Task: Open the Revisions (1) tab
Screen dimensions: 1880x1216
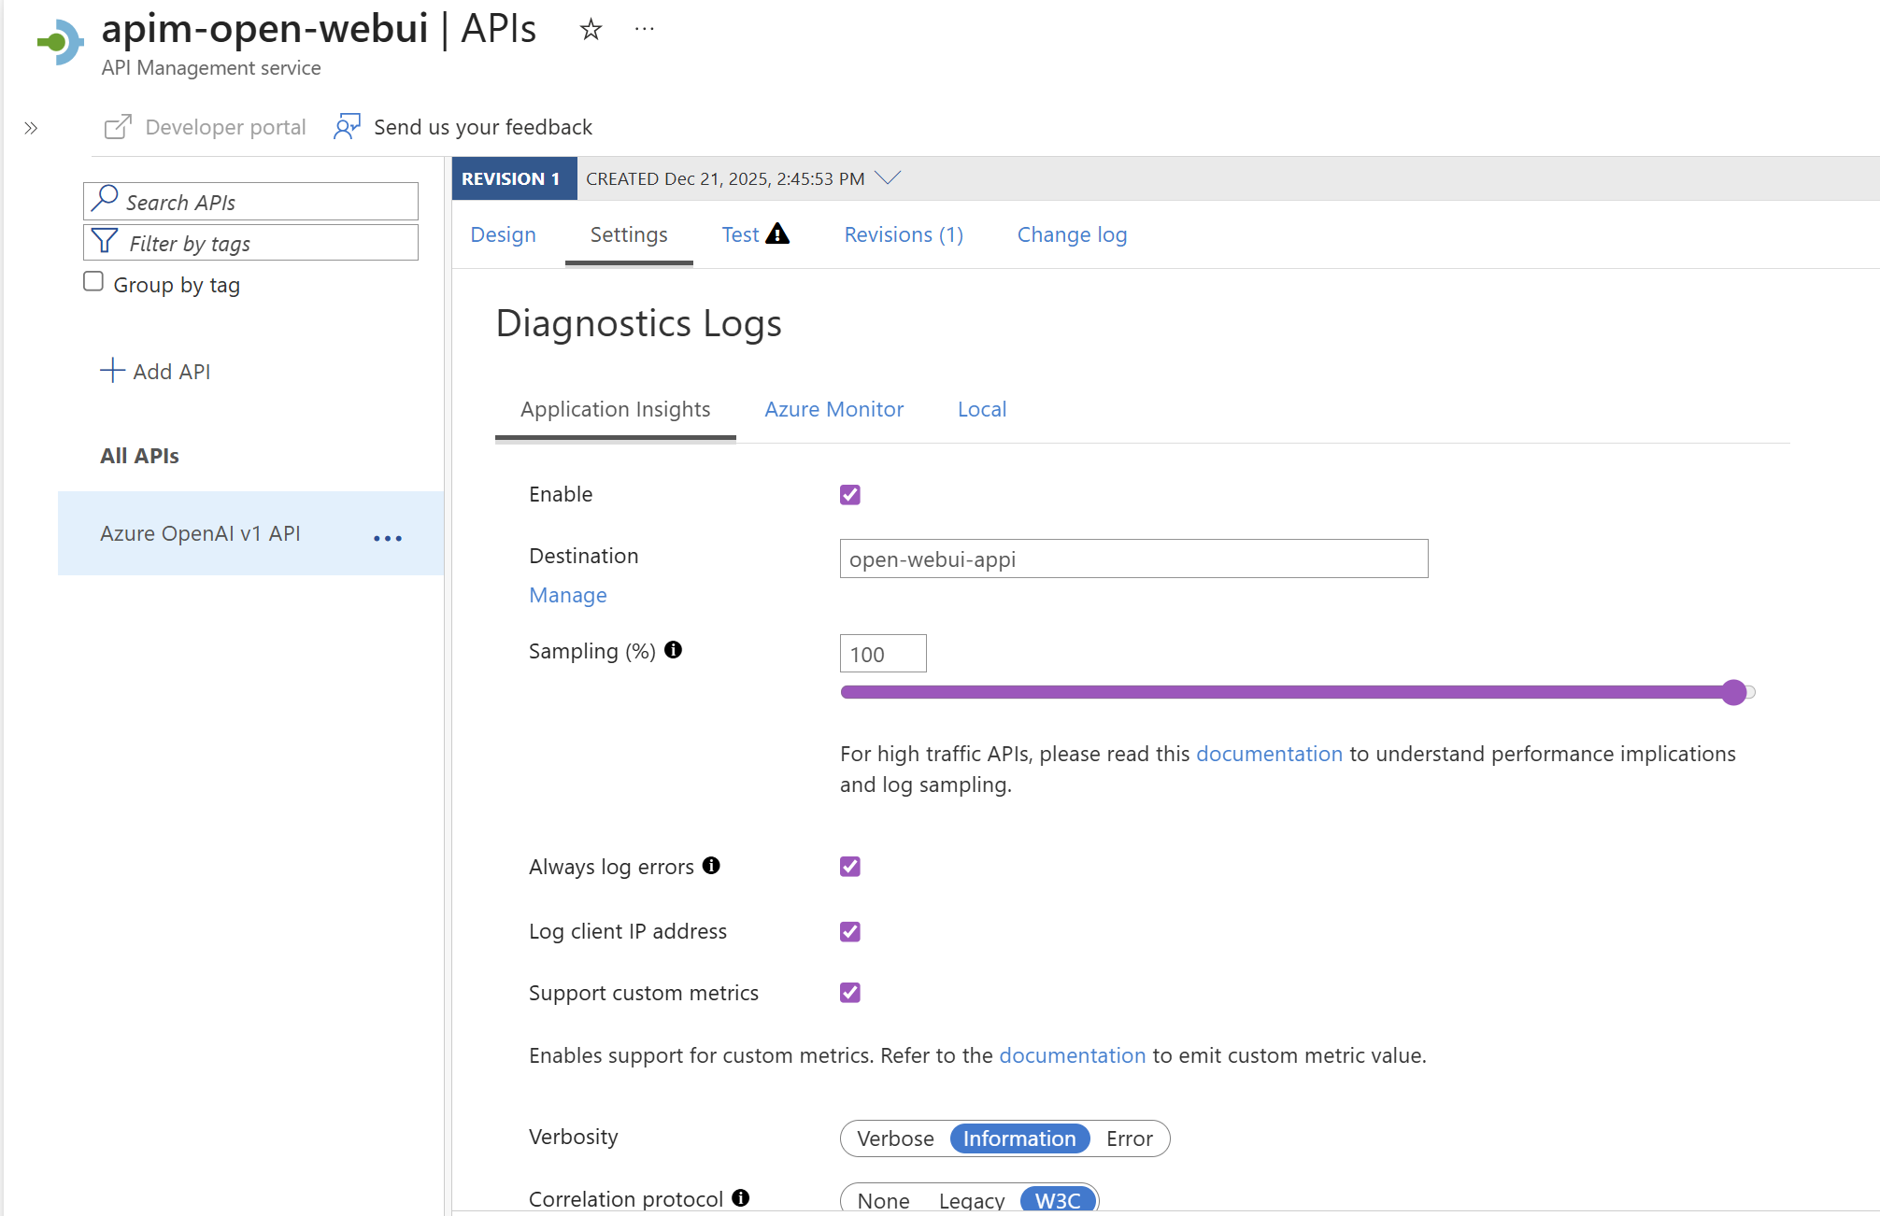Action: 903,234
